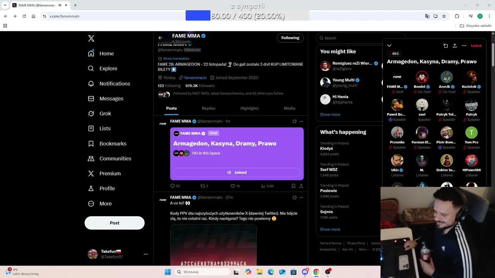Open Messages in the sidebar
Image resolution: width=495 pixels, height=278 pixels.
click(106, 98)
